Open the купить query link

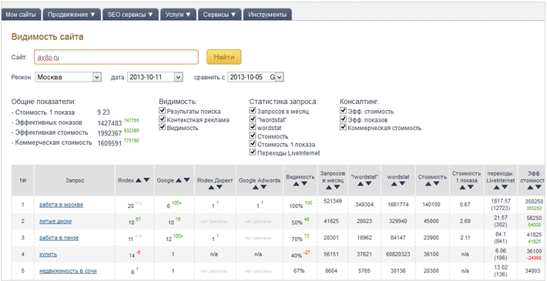point(48,254)
